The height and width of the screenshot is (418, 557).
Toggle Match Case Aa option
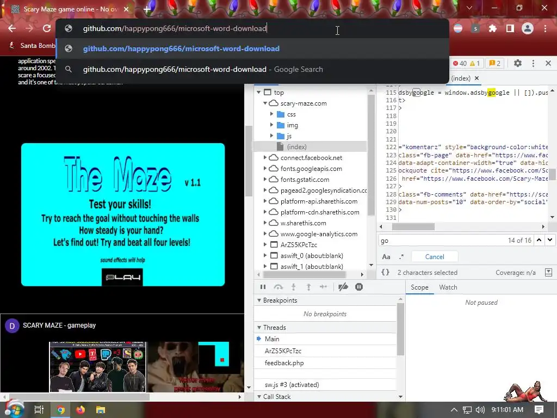(386, 257)
